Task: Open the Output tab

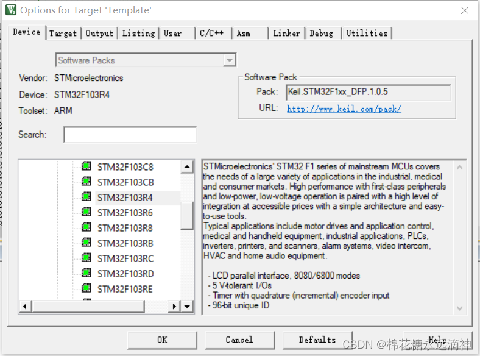Action: [99, 34]
